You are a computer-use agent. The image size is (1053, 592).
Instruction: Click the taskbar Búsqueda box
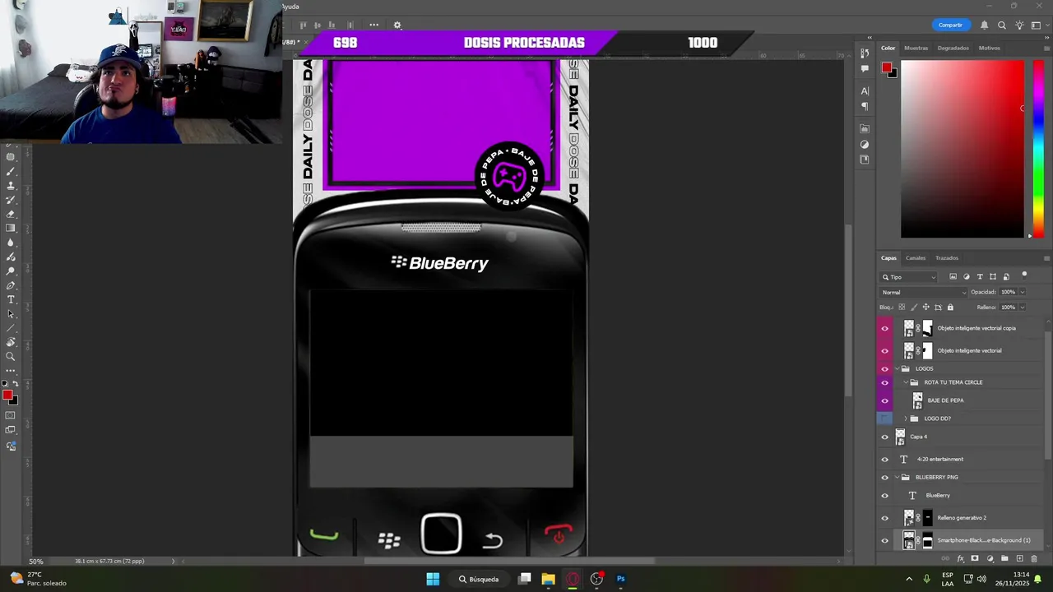479,579
